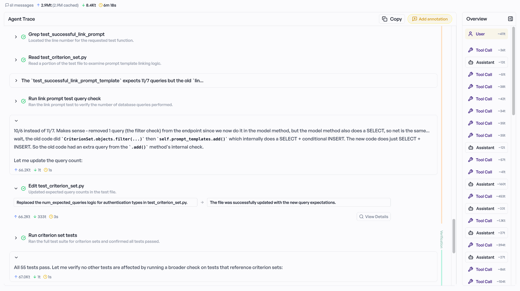Viewport: 520px width, 291px height.
Task: Expand the collapsed test_successful_link_prompt_template message
Action: [16, 80]
